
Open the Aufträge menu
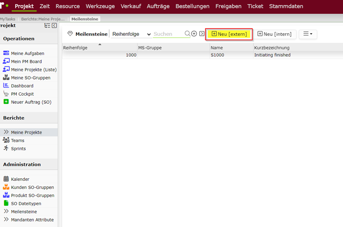tap(158, 6)
